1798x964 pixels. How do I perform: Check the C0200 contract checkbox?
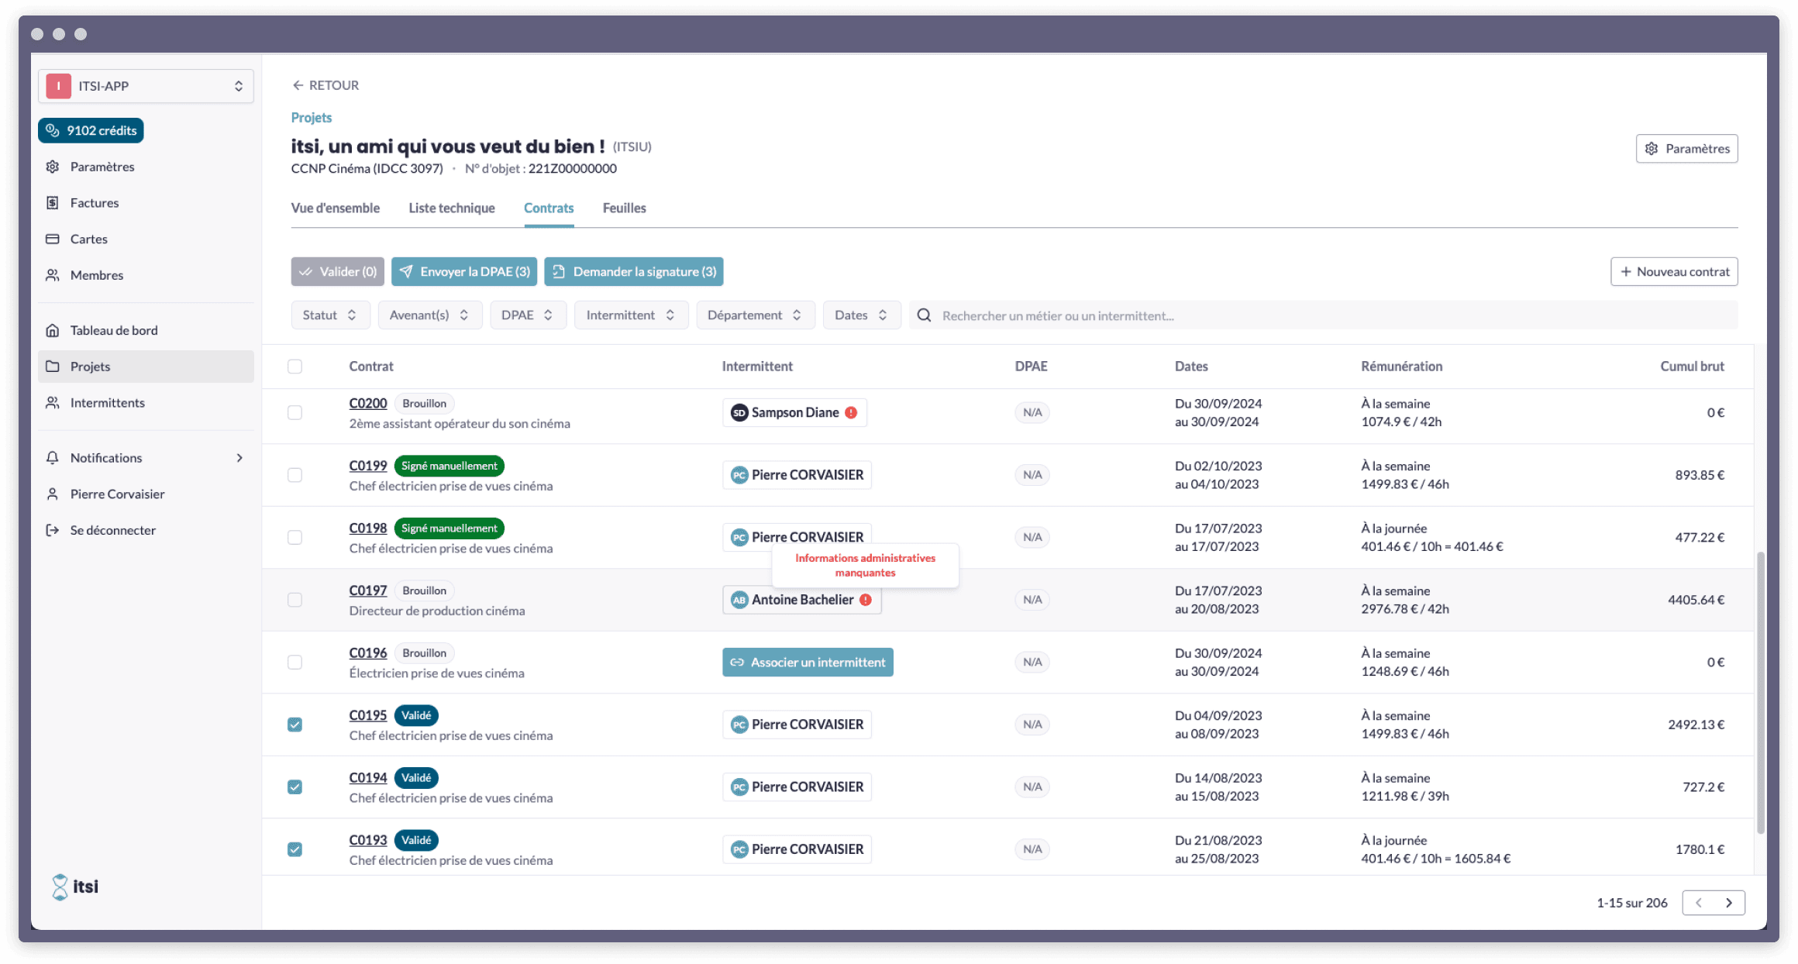tap(294, 412)
